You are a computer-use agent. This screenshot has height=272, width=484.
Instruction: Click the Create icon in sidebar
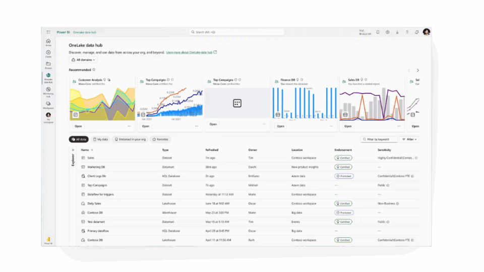48,53
